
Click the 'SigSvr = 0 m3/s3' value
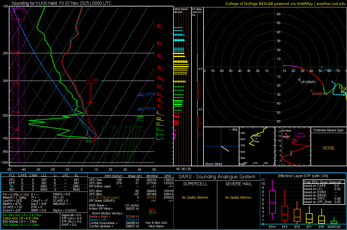coord(65,210)
